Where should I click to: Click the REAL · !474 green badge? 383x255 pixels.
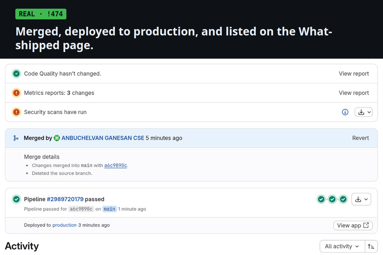[41, 14]
